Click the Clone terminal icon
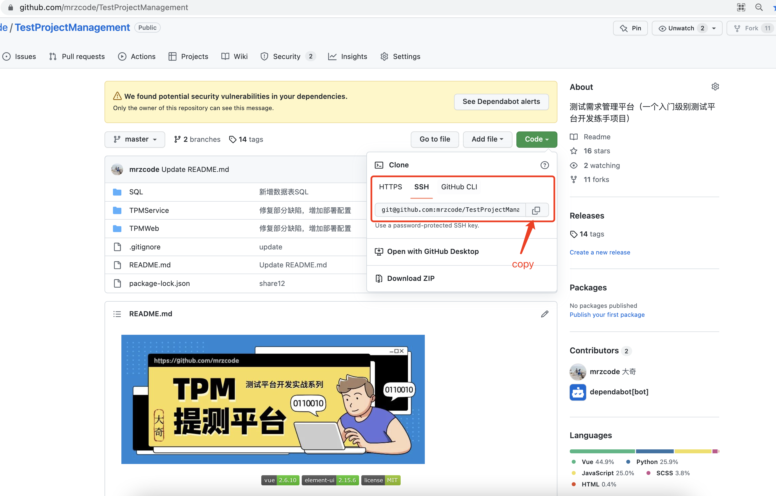The height and width of the screenshot is (496, 776). point(379,165)
